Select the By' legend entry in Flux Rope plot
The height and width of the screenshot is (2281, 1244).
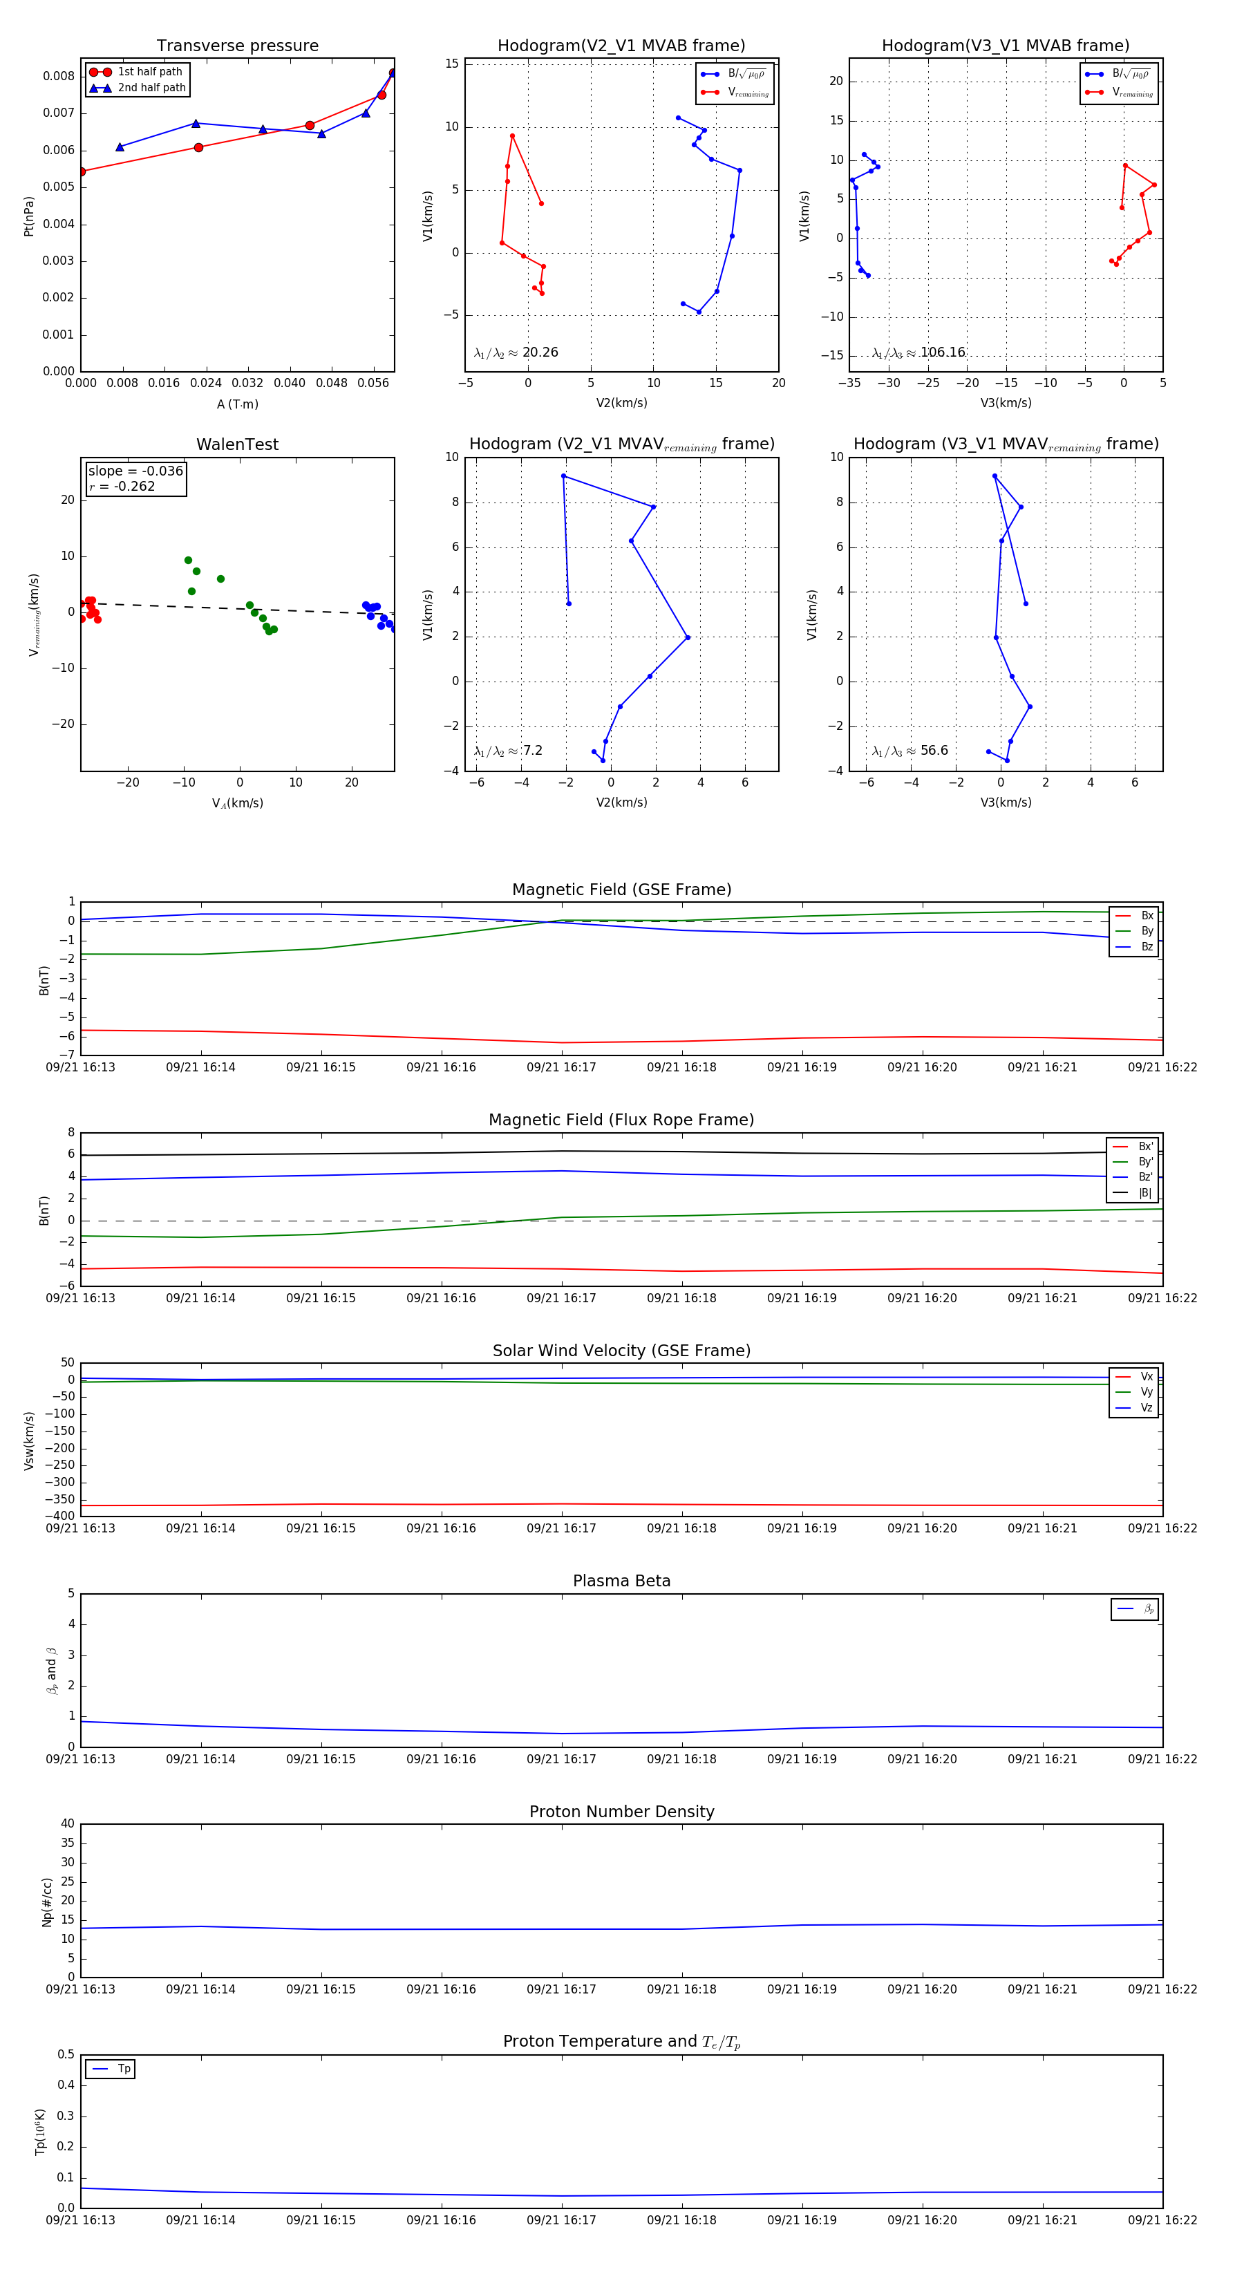[x=1133, y=1162]
